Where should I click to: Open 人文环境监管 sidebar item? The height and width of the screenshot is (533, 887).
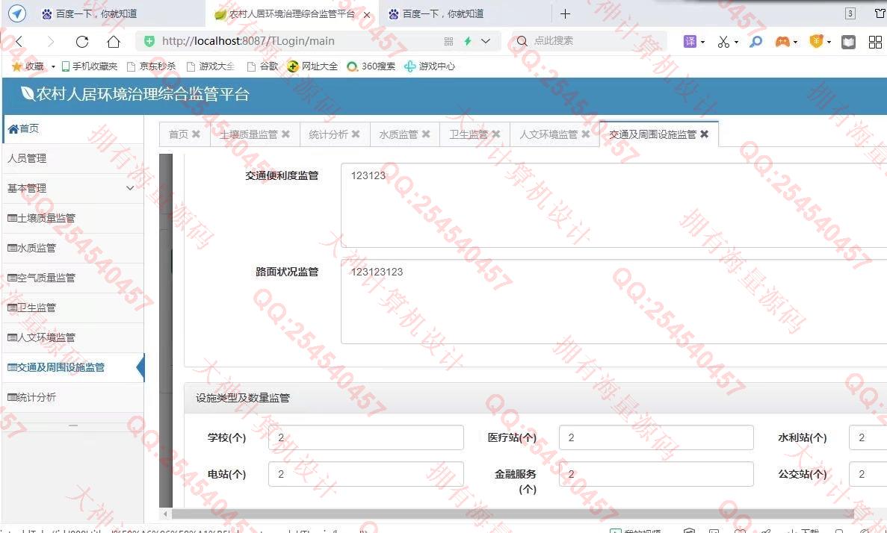point(72,338)
